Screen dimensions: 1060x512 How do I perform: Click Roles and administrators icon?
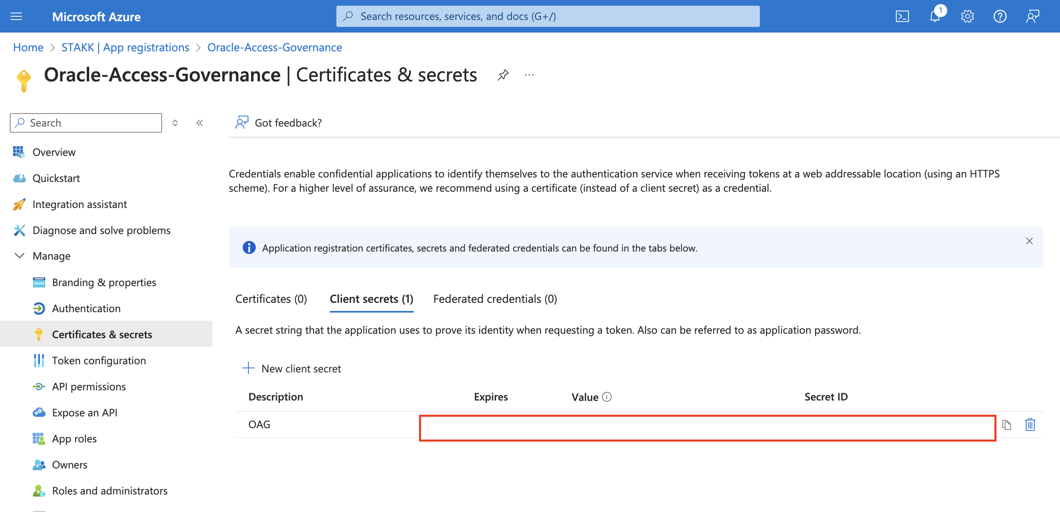(39, 490)
